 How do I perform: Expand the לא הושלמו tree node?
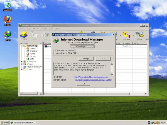[x=22, y=61]
